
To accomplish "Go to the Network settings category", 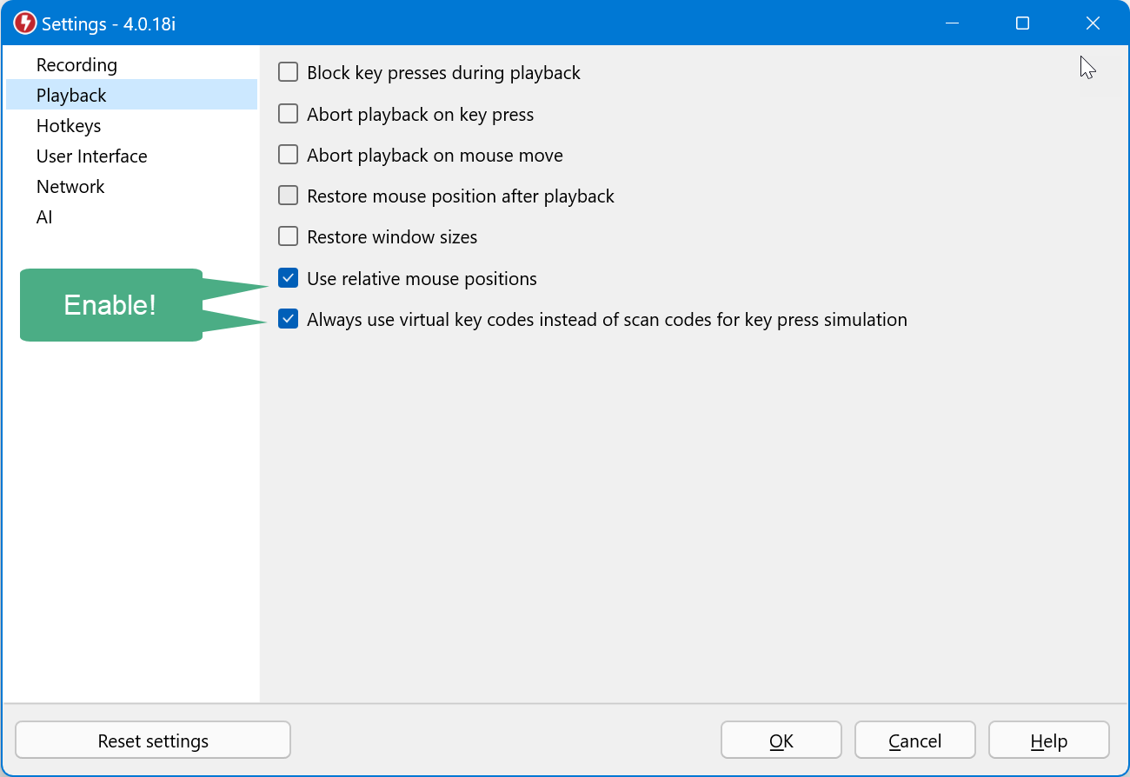I will pos(70,187).
